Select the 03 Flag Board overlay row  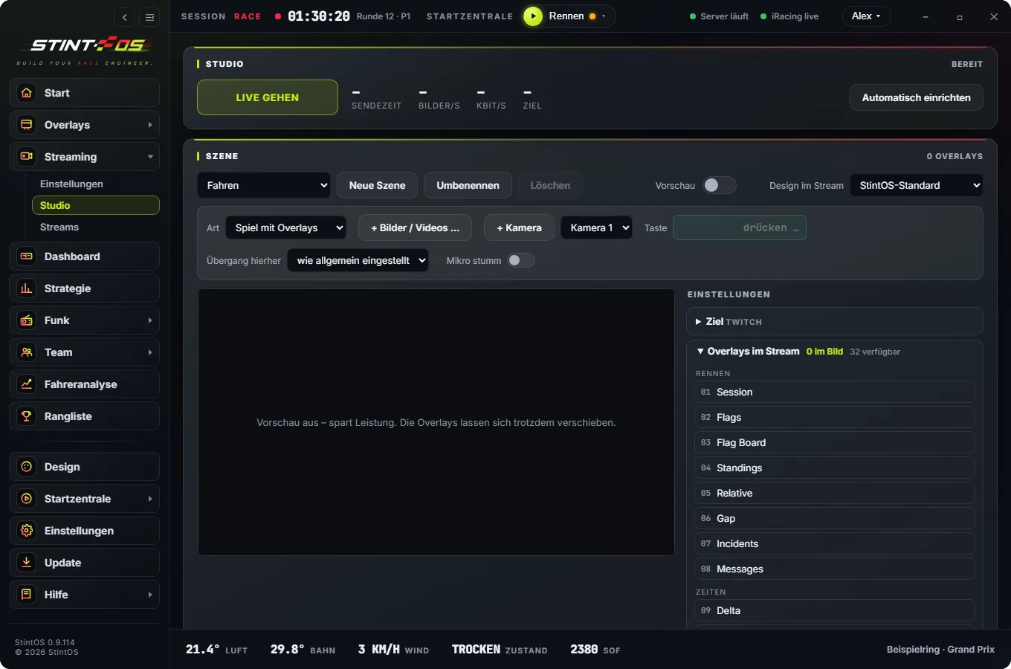[x=835, y=442]
